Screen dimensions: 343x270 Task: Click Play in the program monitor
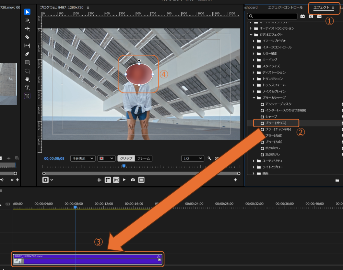pos(124,180)
